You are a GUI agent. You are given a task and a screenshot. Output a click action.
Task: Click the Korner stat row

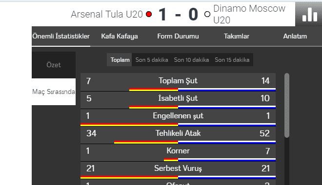(178, 152)
